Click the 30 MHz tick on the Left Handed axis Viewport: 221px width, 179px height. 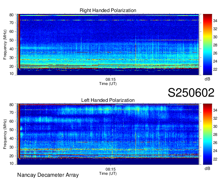[11, 147]
